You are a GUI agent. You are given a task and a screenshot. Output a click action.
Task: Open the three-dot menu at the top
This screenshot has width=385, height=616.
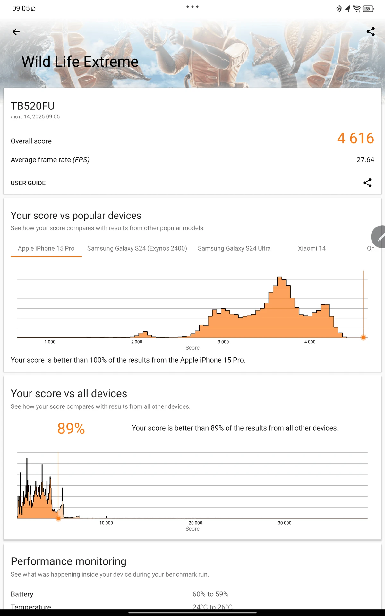193,7
